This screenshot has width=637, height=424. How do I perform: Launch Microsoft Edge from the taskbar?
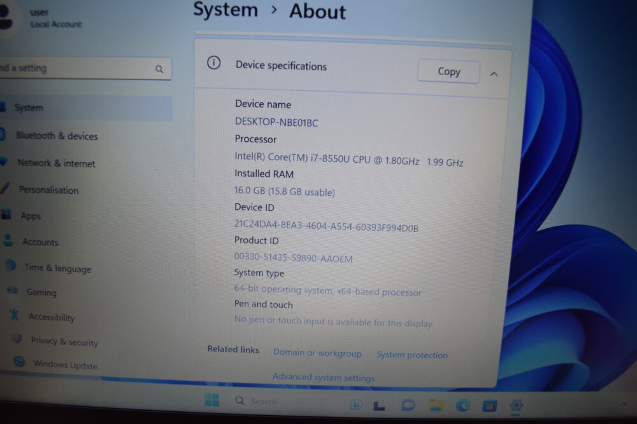(x=462, y=406)
